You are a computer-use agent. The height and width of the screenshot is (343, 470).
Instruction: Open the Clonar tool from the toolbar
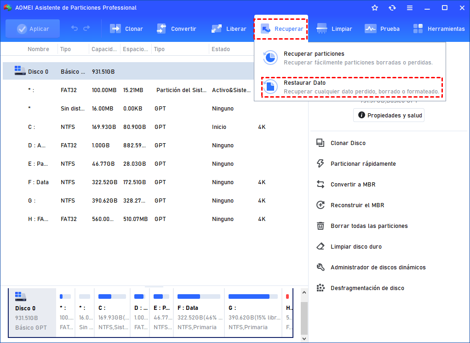[126, 29]
